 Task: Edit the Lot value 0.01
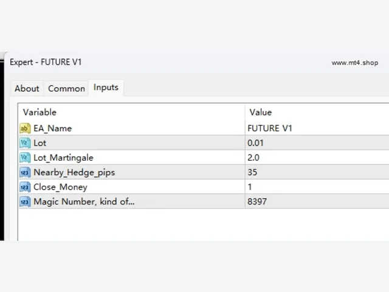point(317,143)
